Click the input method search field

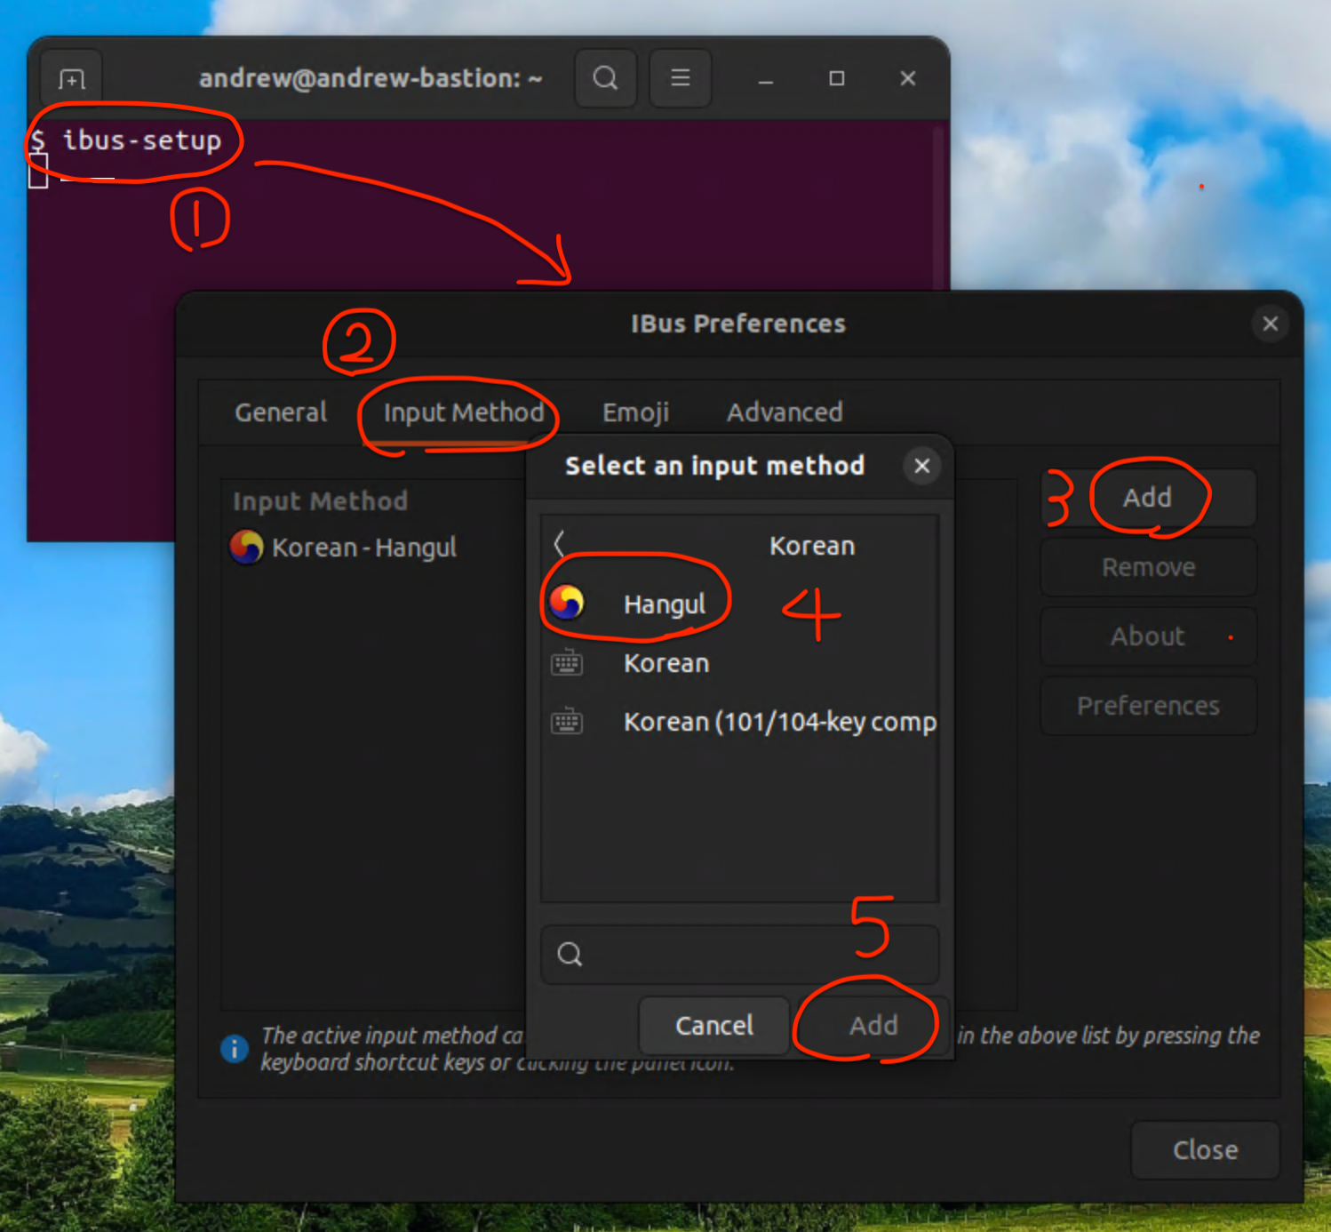(739, 955)
